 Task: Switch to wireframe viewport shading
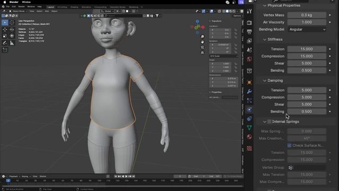[224, 11]
